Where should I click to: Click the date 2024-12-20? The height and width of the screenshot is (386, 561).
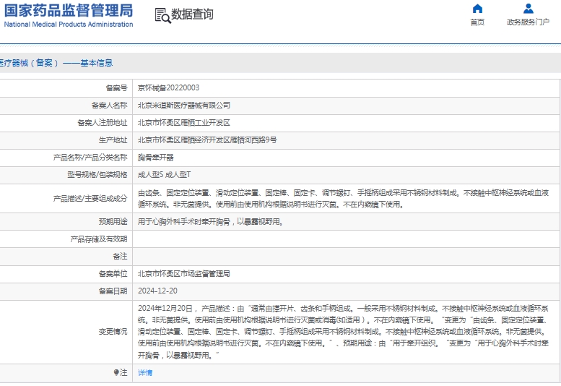pyautogui.click(x=157, y=291)
